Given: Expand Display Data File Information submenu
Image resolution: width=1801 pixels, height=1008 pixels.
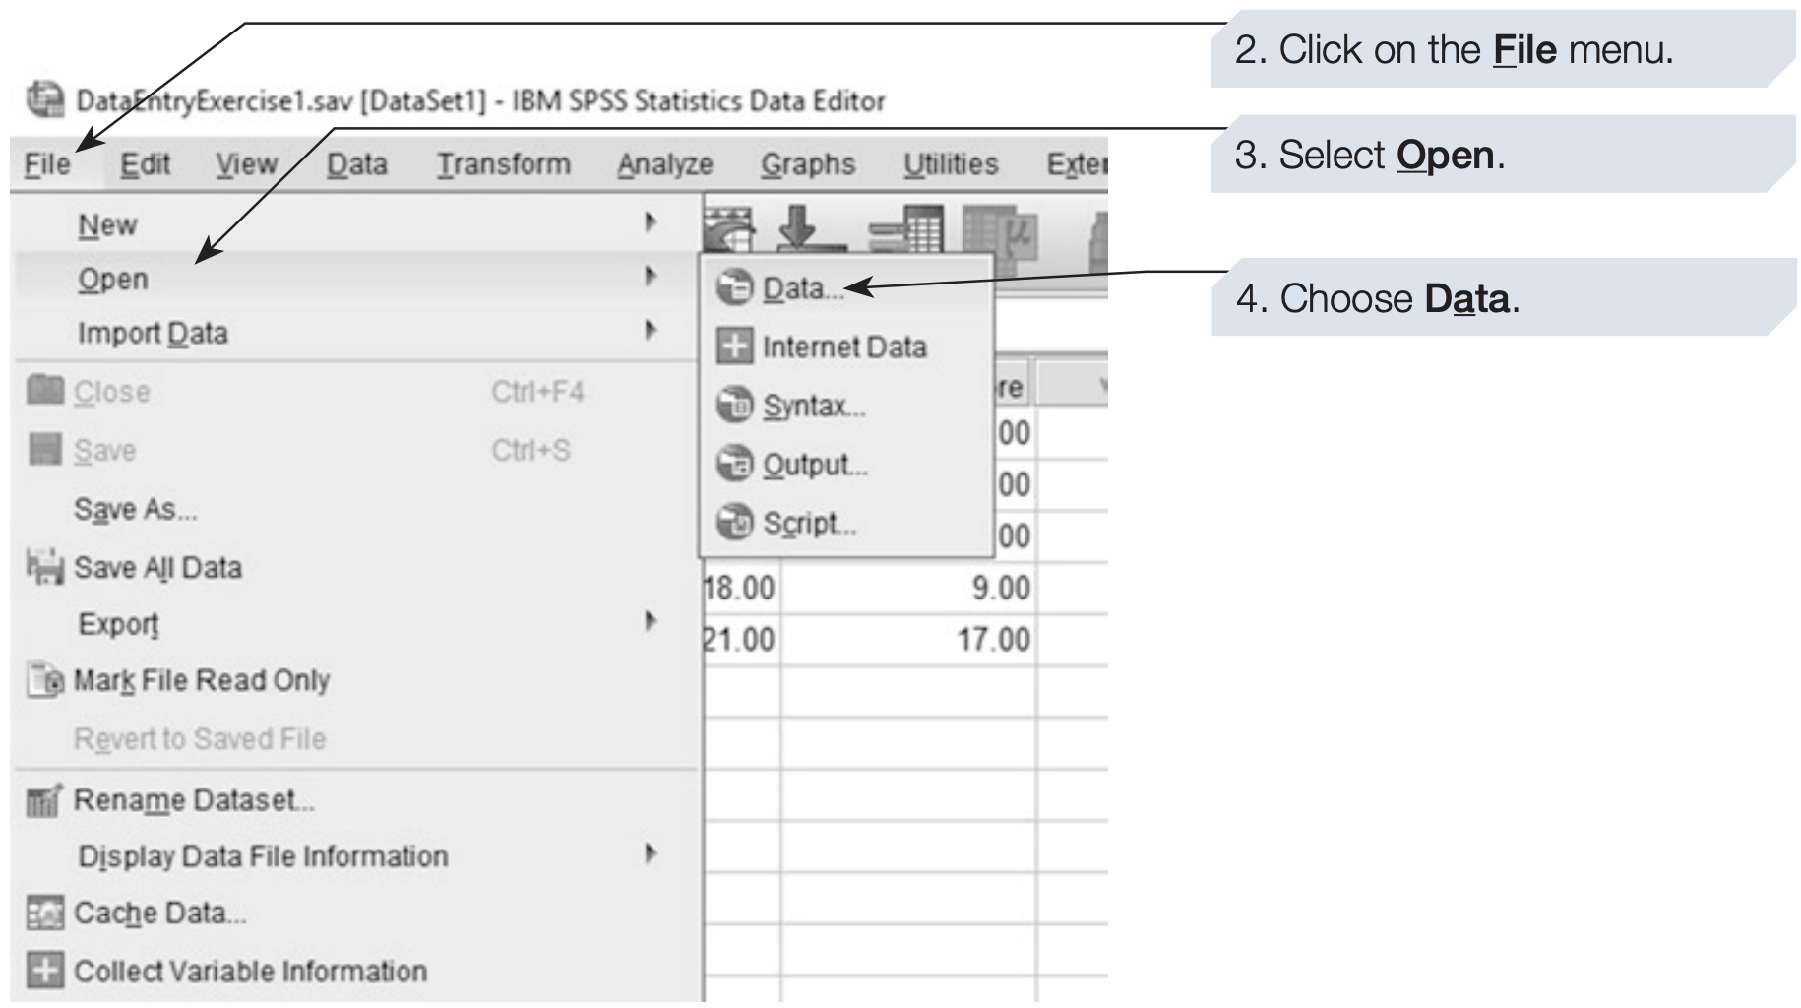Looking at the screenshot, I should click(650, 853).
